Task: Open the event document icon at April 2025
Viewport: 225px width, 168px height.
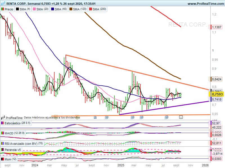Action: (x=141, y=117)
